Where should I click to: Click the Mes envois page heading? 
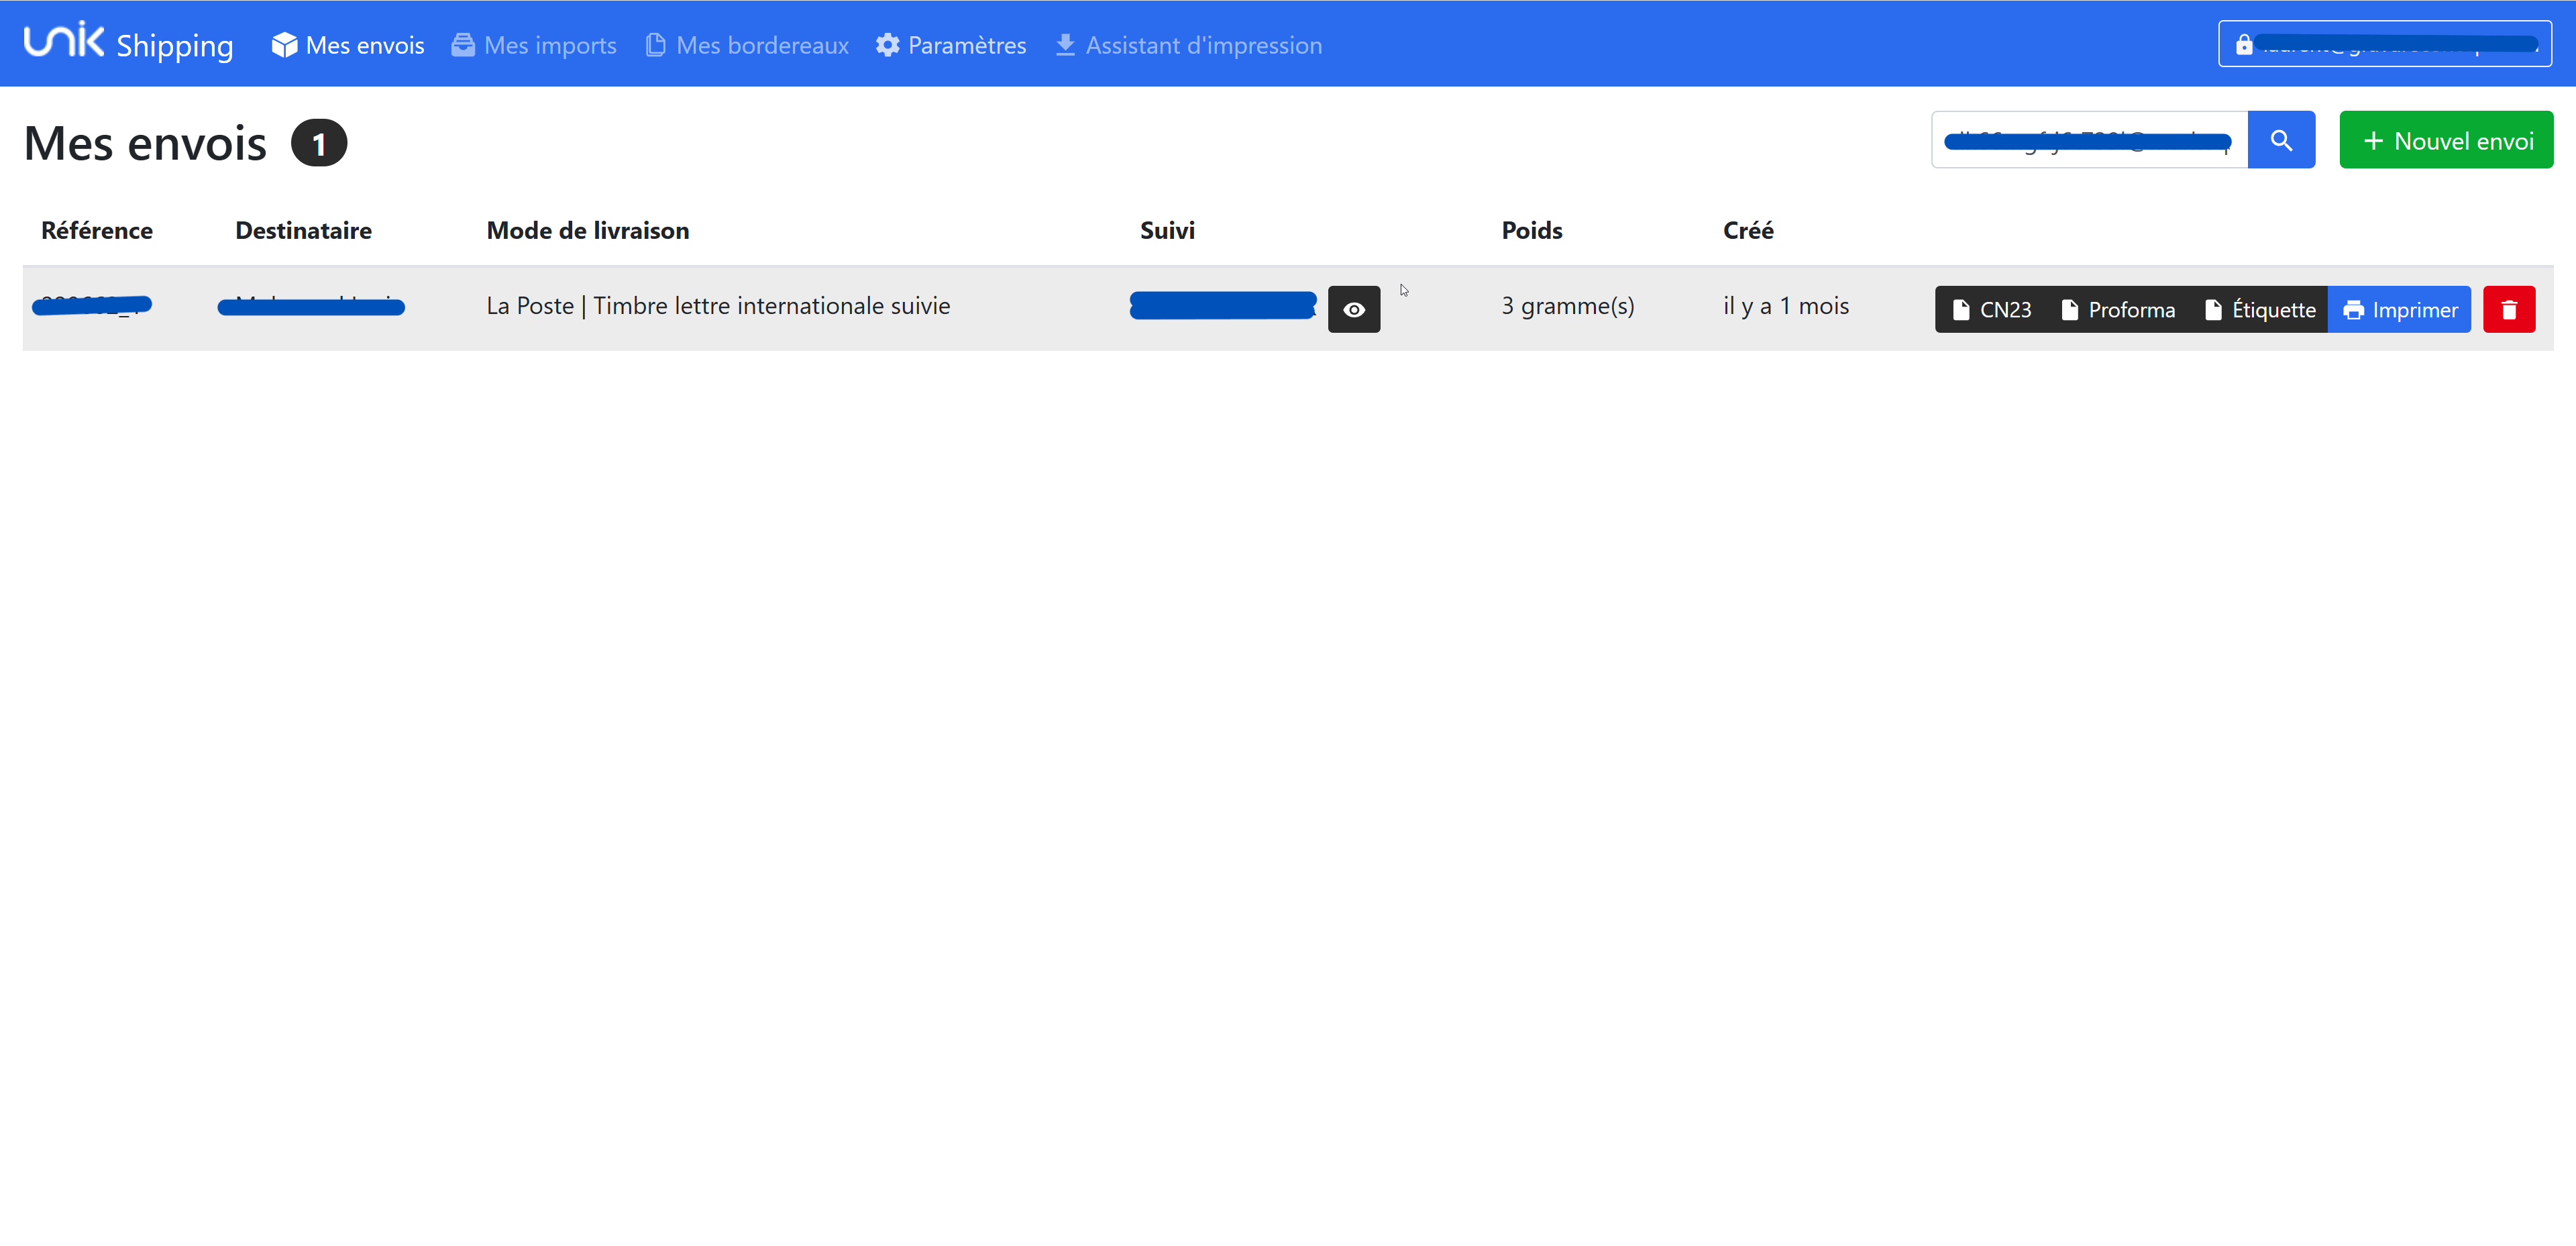(145, 143)
